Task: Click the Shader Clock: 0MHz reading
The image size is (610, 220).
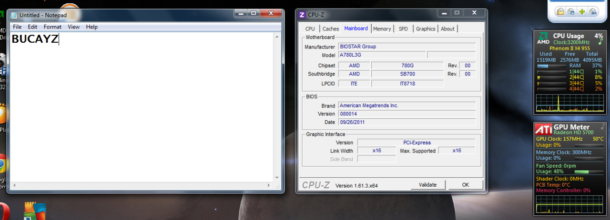Action: (559, 179)
